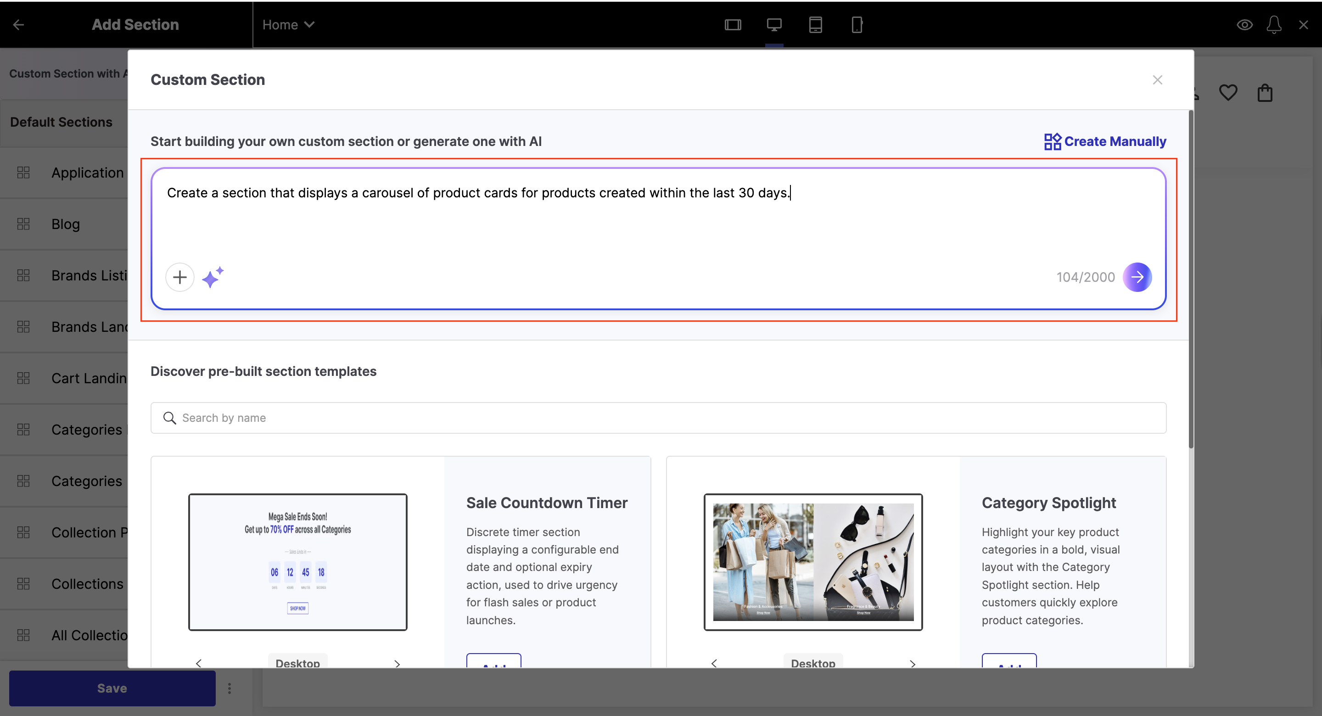The image size is (1322, 716).
Task: Go to previous preview of Category Spotlight
Action: (714, 663)
